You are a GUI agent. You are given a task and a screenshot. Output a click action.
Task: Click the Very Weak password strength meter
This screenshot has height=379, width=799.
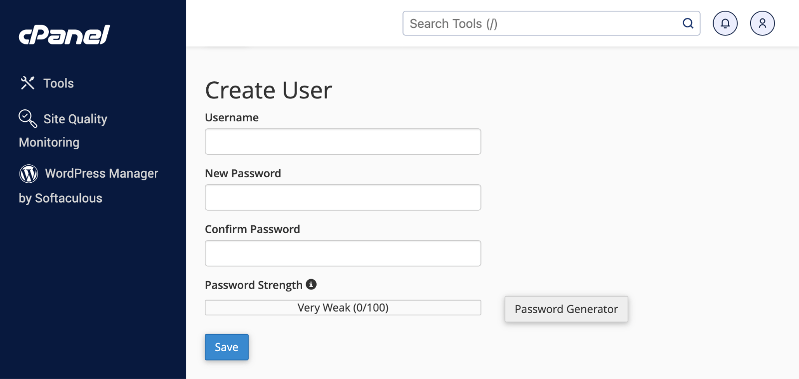(x=343, y=308)
